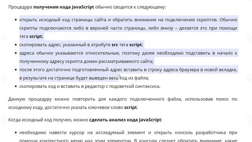Image resolution: width=252 pixels, height=142 pixels.
Task: Click the paragraph starting "Данную процедуру можно повторить"
Action: click(122, 103)
